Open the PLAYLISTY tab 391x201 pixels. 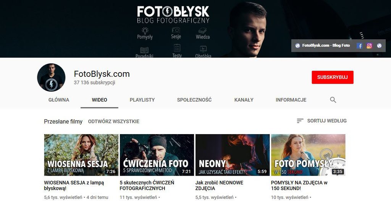[142, 100]
